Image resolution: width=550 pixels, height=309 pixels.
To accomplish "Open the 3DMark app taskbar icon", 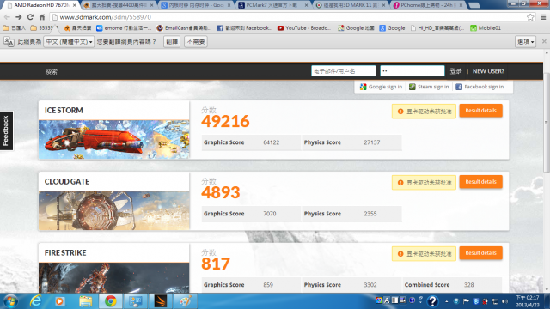I will [161, 301].
